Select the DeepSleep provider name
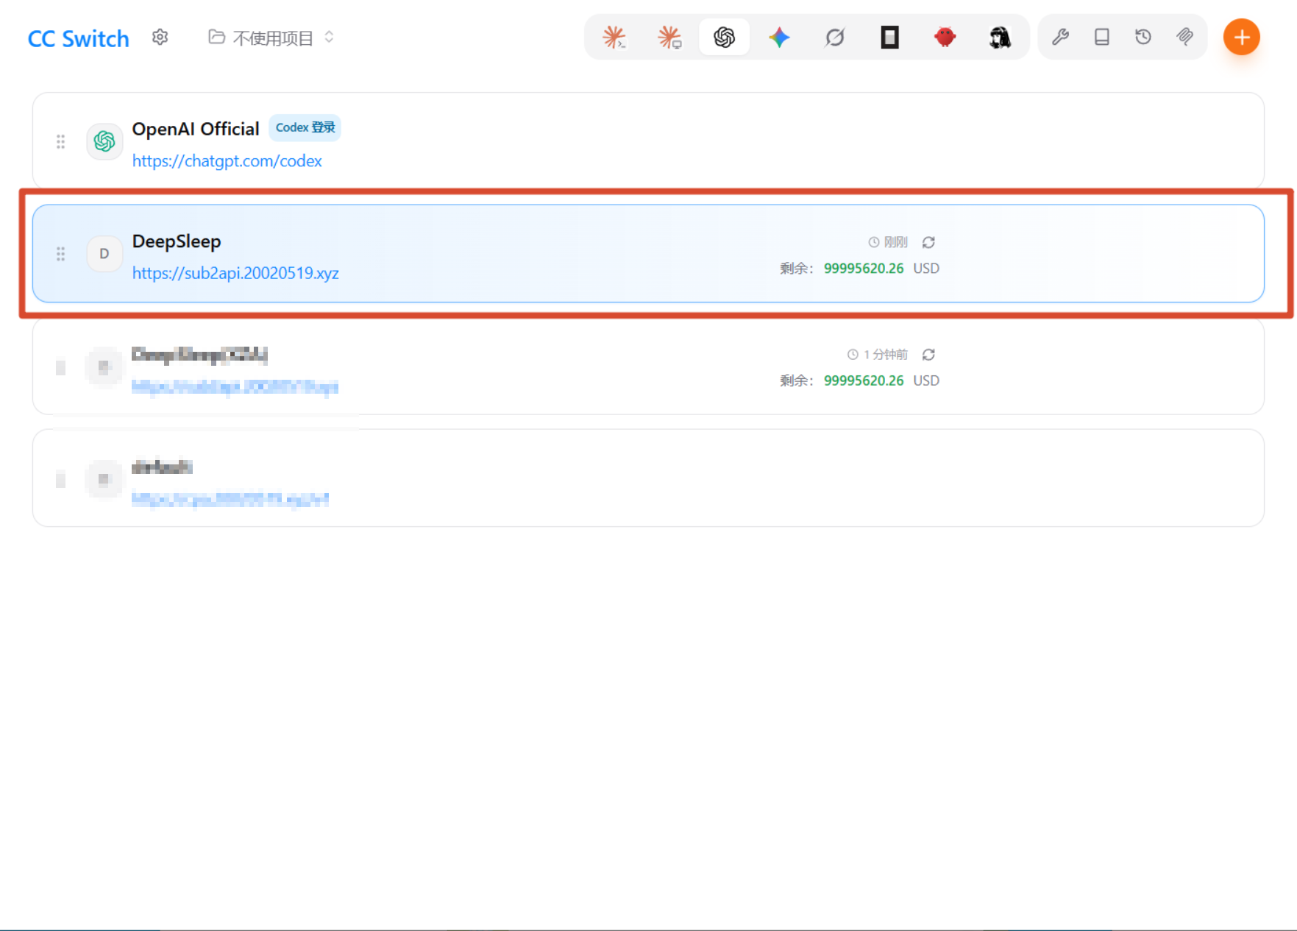1297x931 pixels. pos(177,241)
